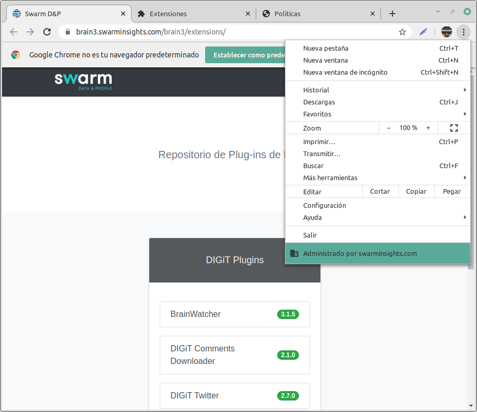The image size is (477, 412).
Task: Click the puzzle icon on Extensiones tab
Action: (x=141, y=14)
